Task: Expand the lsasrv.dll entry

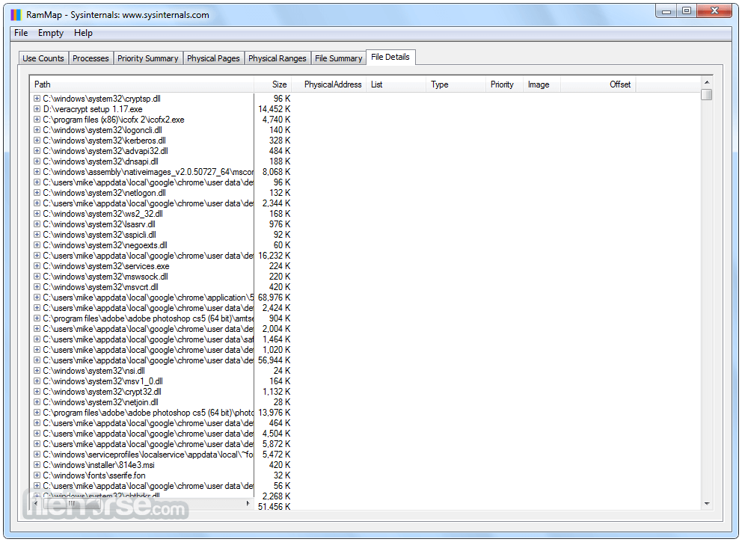Action: (x=37, y=224)
